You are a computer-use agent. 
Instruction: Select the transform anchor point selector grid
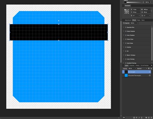(127, 11)
